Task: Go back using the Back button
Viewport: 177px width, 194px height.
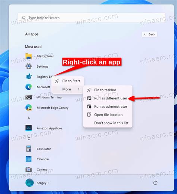Action: pyautogui.click(x=149, y=34)
